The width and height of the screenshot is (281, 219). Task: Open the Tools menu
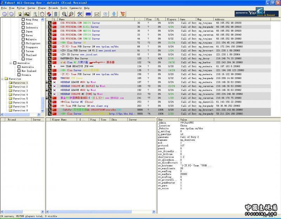(64, 8)
